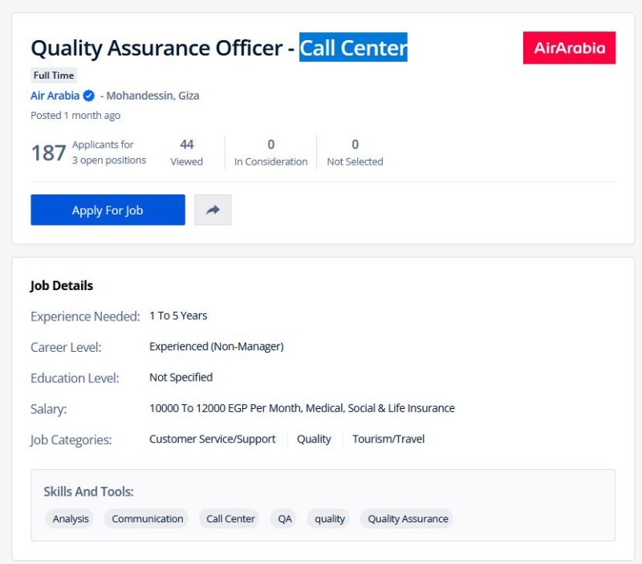Viewport: 642px width, 564px height.
Task: Open the Tourism/Travel job category
Action: pyautogui.click(x=388, y=439)
